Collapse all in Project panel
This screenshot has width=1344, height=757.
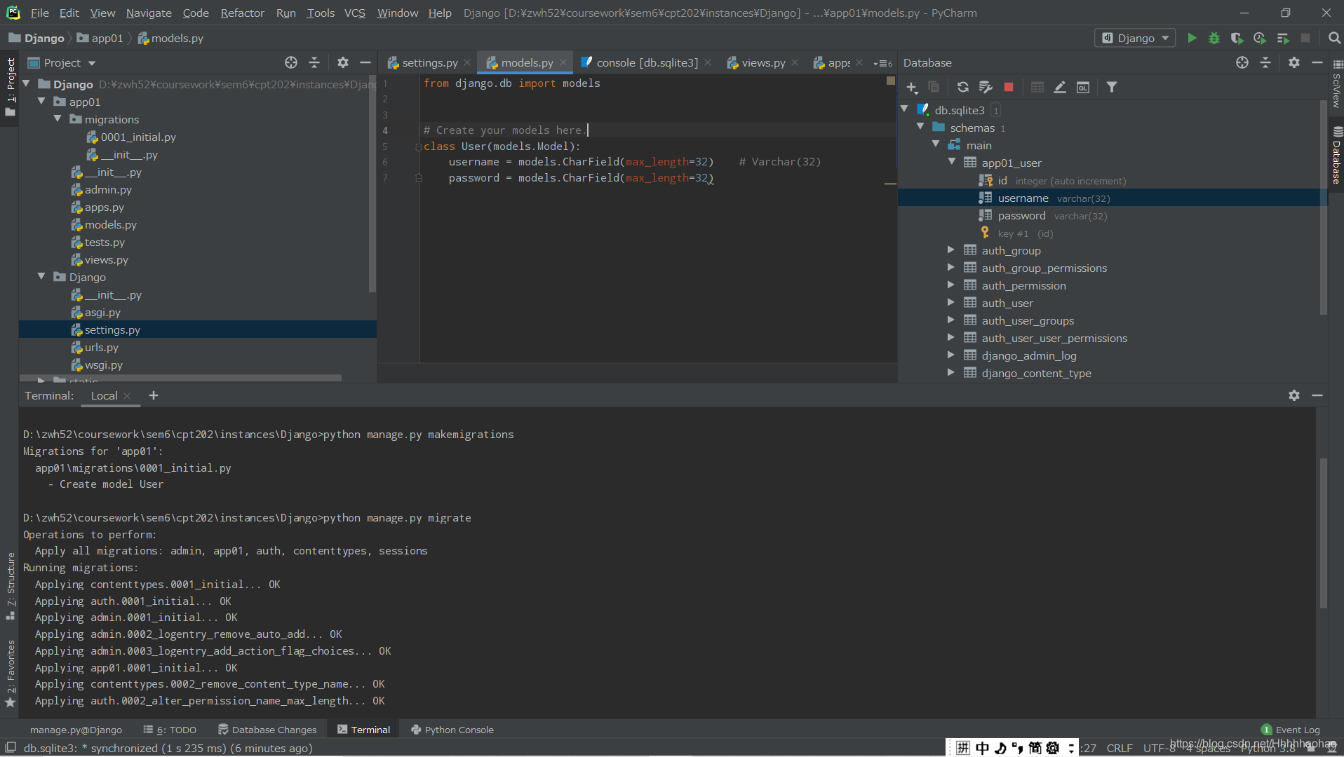click(x=314, y=63)
